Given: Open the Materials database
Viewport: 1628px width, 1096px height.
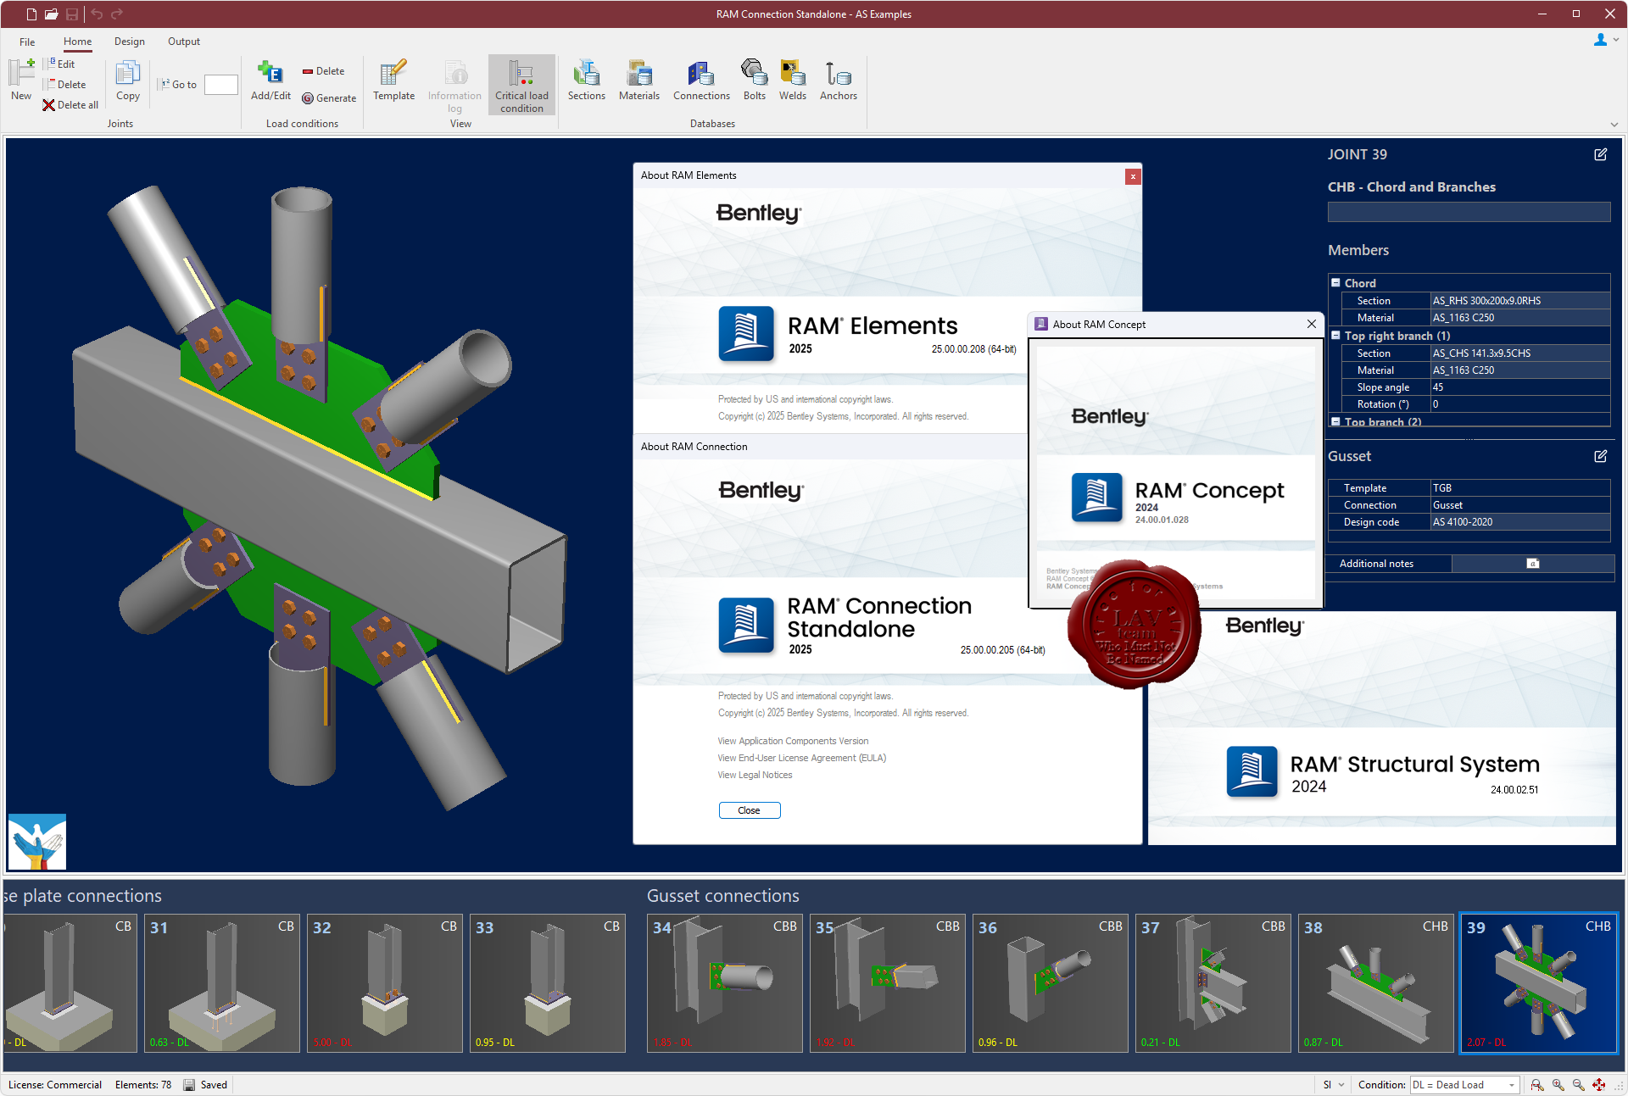Looking at the screenshot, I should click(x=638, y=81).
